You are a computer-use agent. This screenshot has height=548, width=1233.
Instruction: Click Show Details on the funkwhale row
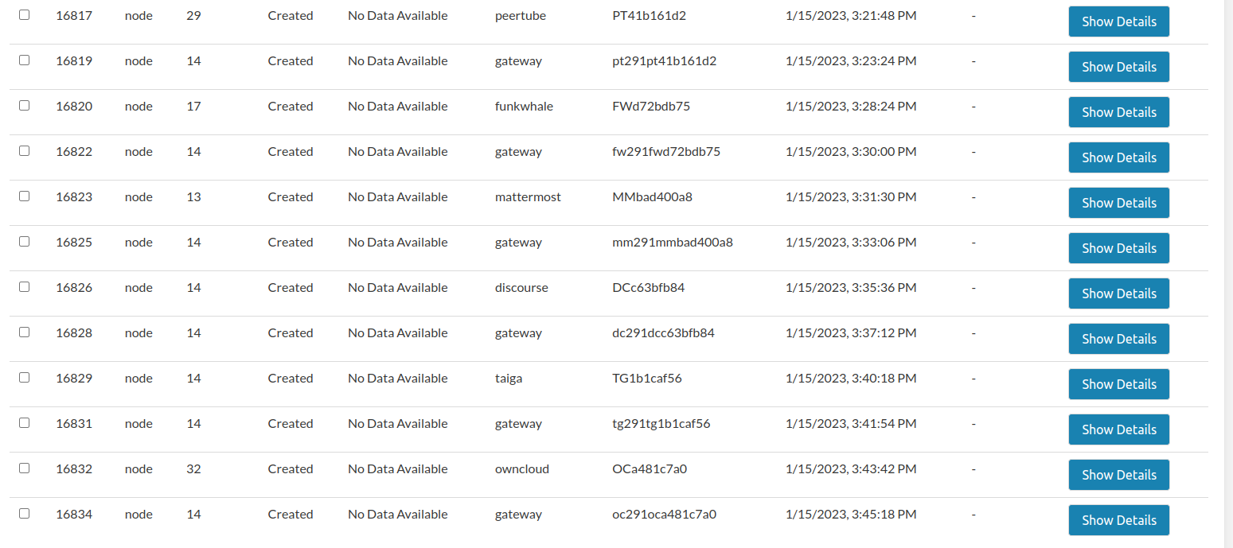click(x=1118, y=112)
